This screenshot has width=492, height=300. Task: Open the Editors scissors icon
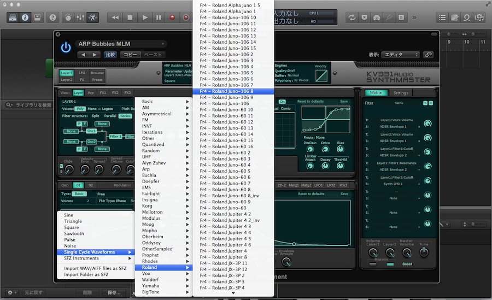pyautogui.click(x=92, y=17)
